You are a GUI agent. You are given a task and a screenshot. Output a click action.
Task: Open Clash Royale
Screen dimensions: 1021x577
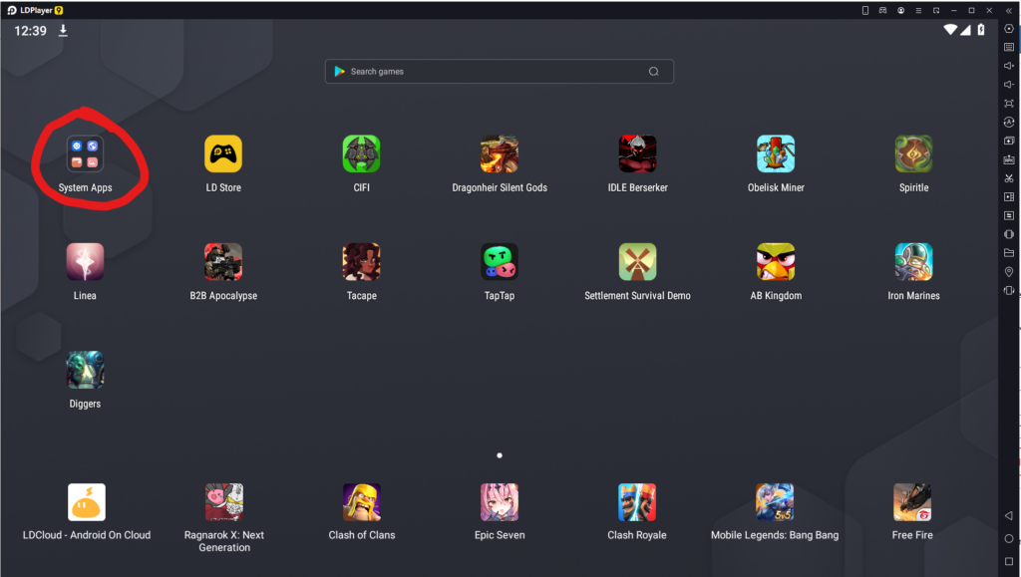coord(637,502)
